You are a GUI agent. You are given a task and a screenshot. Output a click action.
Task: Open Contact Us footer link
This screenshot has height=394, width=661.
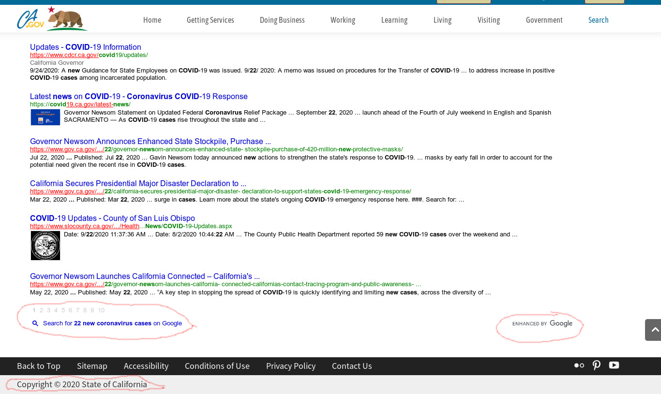(x=352, y=366)
